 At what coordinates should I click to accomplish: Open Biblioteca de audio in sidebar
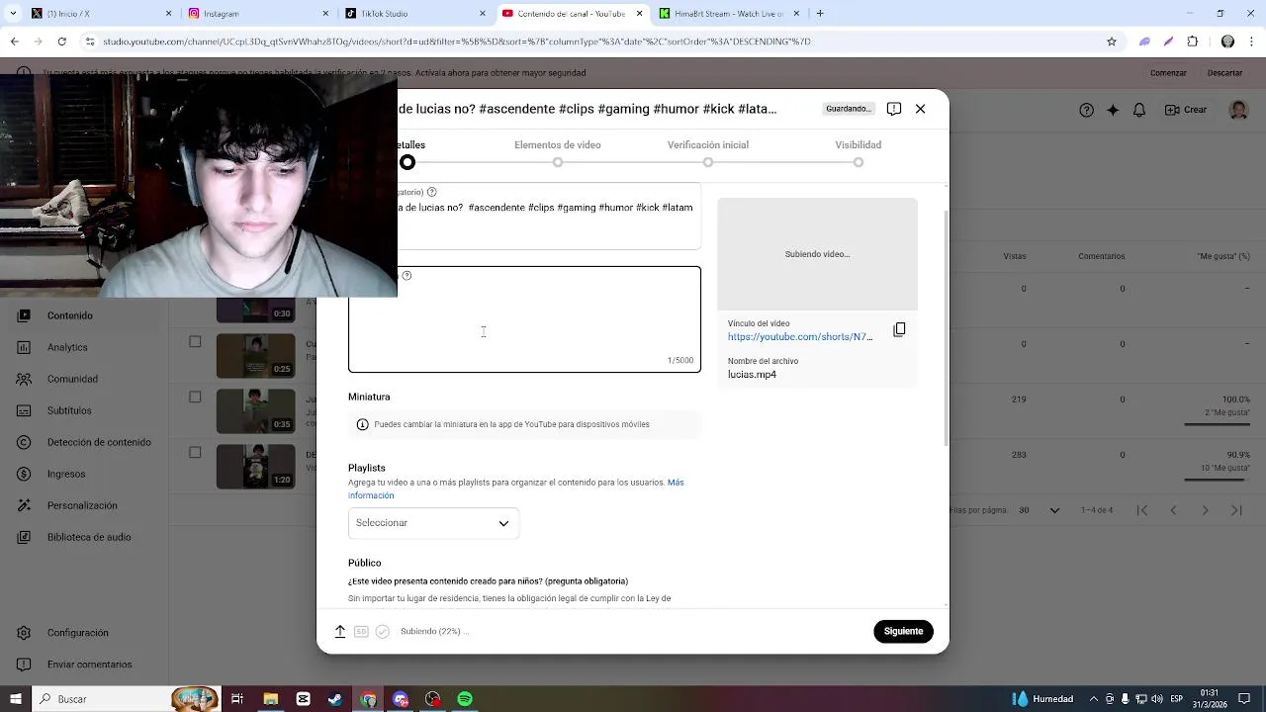pyautogui.click(x=89, y=537)
